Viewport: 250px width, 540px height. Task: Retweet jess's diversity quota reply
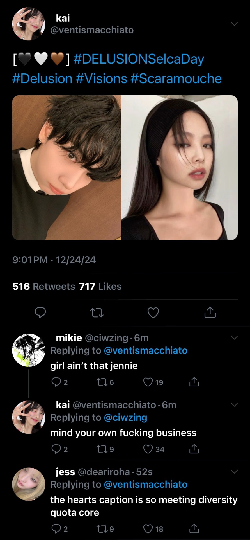click(x=101, y=529)
